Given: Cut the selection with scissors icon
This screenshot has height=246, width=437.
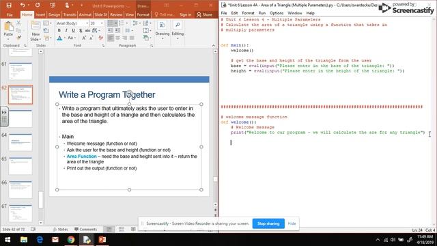Looking at the screenshot, I should click(x=18, y=23).
